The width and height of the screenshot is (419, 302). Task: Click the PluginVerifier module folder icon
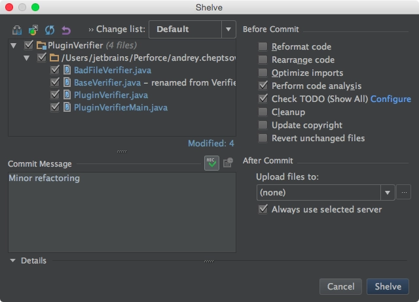click(x=41, y=45)
